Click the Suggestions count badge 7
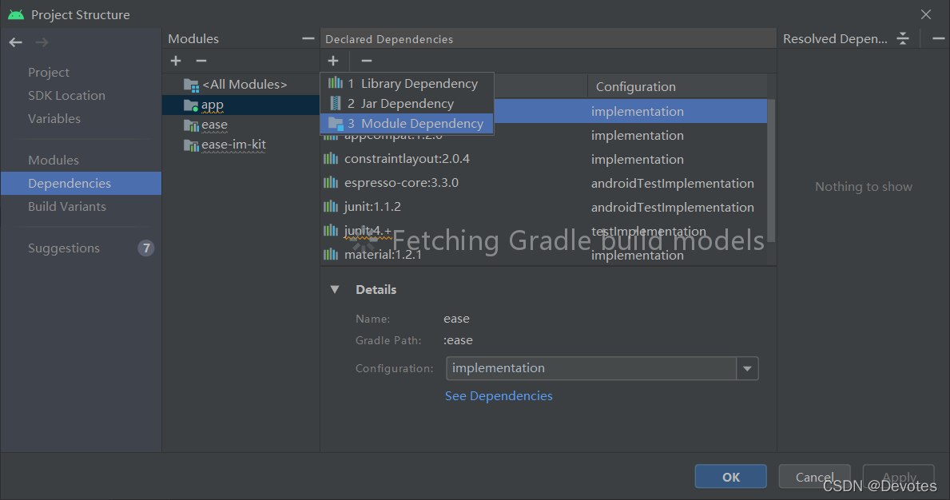 (146, 248)
